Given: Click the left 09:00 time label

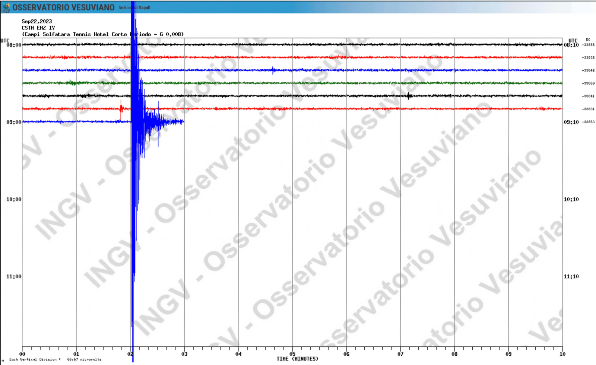Looking at the screenshot, I should coord(14,122).
